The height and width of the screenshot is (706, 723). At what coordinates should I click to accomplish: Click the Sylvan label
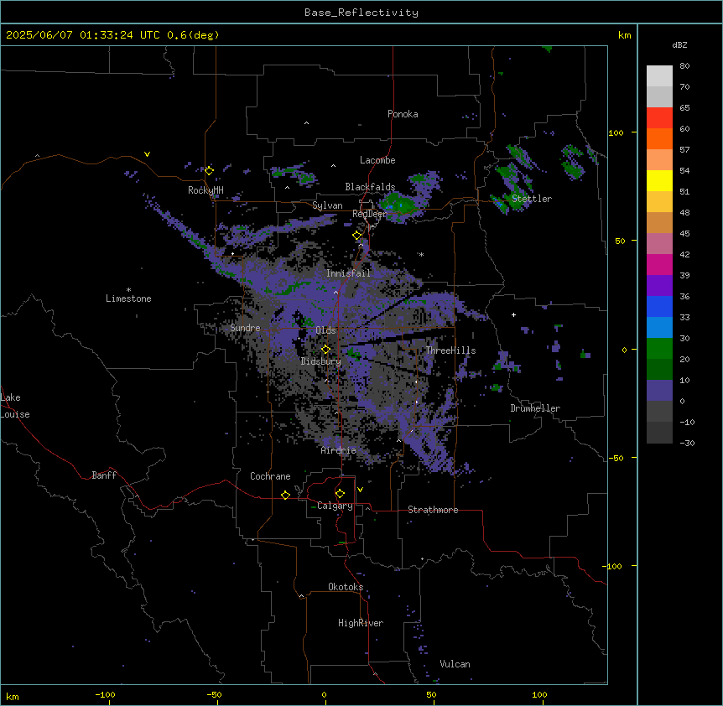[327, 205]
